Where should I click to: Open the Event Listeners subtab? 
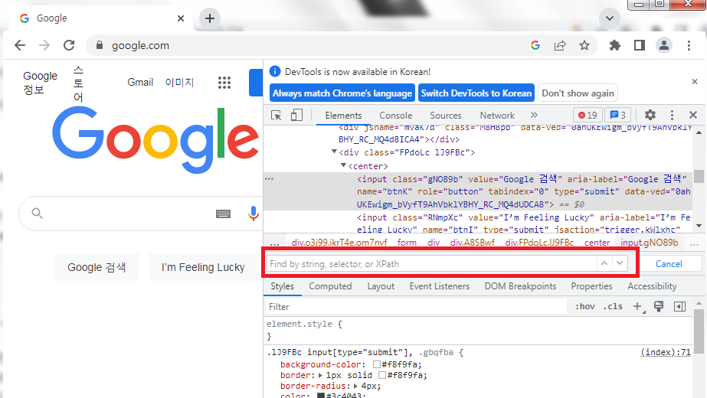coord(439,286)
